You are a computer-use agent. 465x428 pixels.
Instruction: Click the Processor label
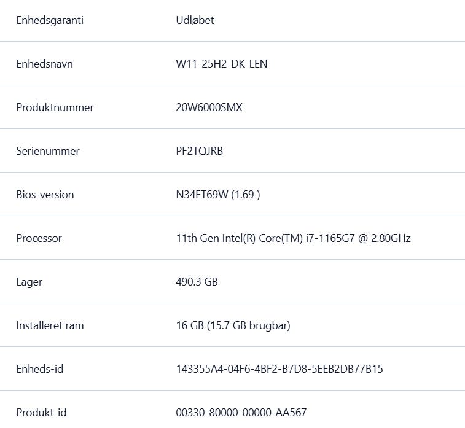(x=39, y=238)
